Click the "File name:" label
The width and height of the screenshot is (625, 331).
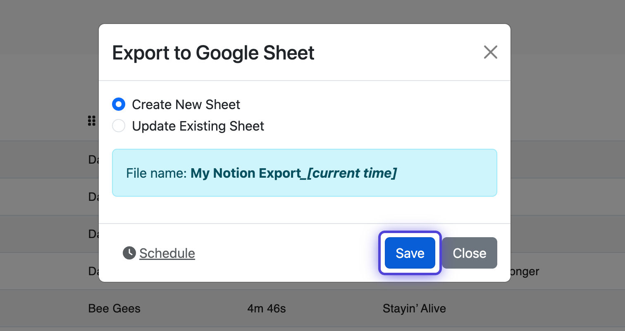(x=157, y=173)
